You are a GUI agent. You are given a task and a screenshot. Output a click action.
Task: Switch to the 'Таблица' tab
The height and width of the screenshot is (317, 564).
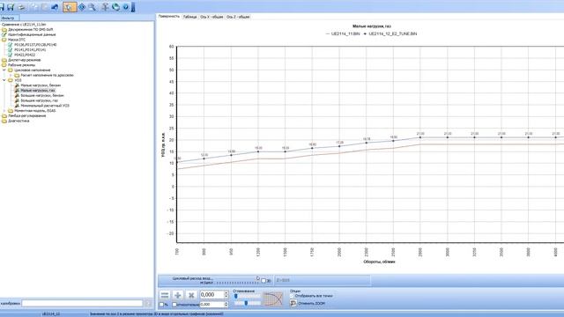pos(190,17)
